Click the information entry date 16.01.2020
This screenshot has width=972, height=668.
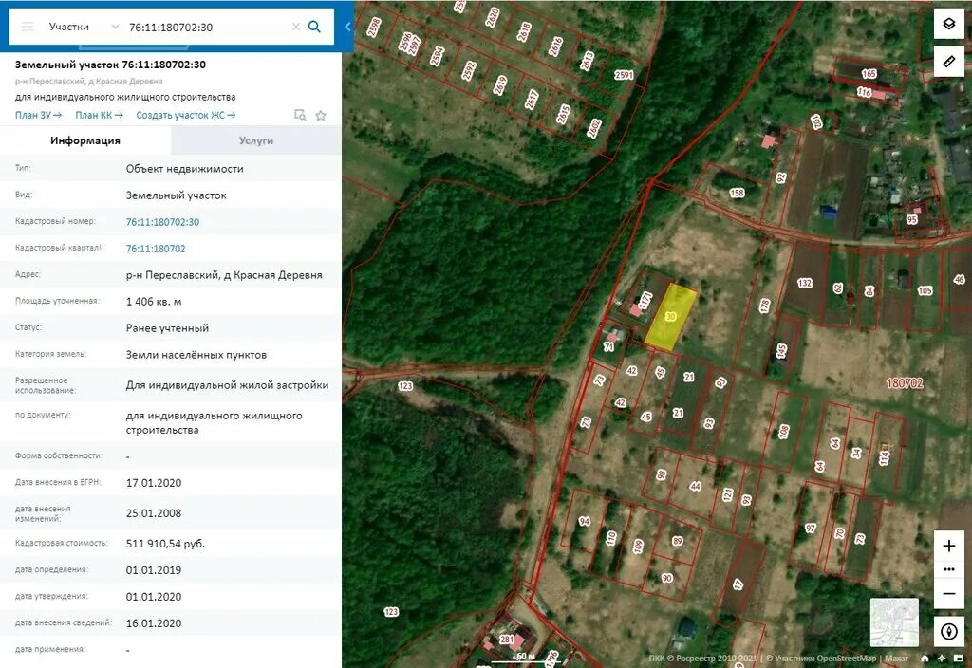[x=154, y=623]
